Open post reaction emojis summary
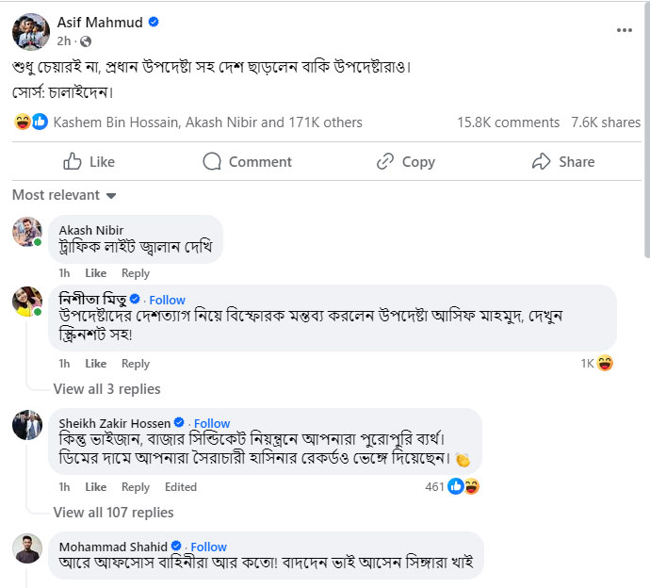 coord(31,122)
